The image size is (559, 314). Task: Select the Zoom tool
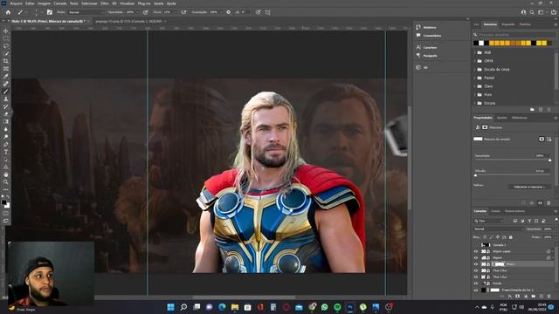6,182
